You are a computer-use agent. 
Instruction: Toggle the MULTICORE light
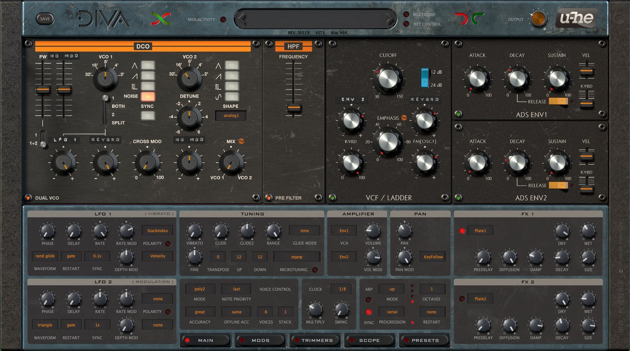[x=406, y=14]
